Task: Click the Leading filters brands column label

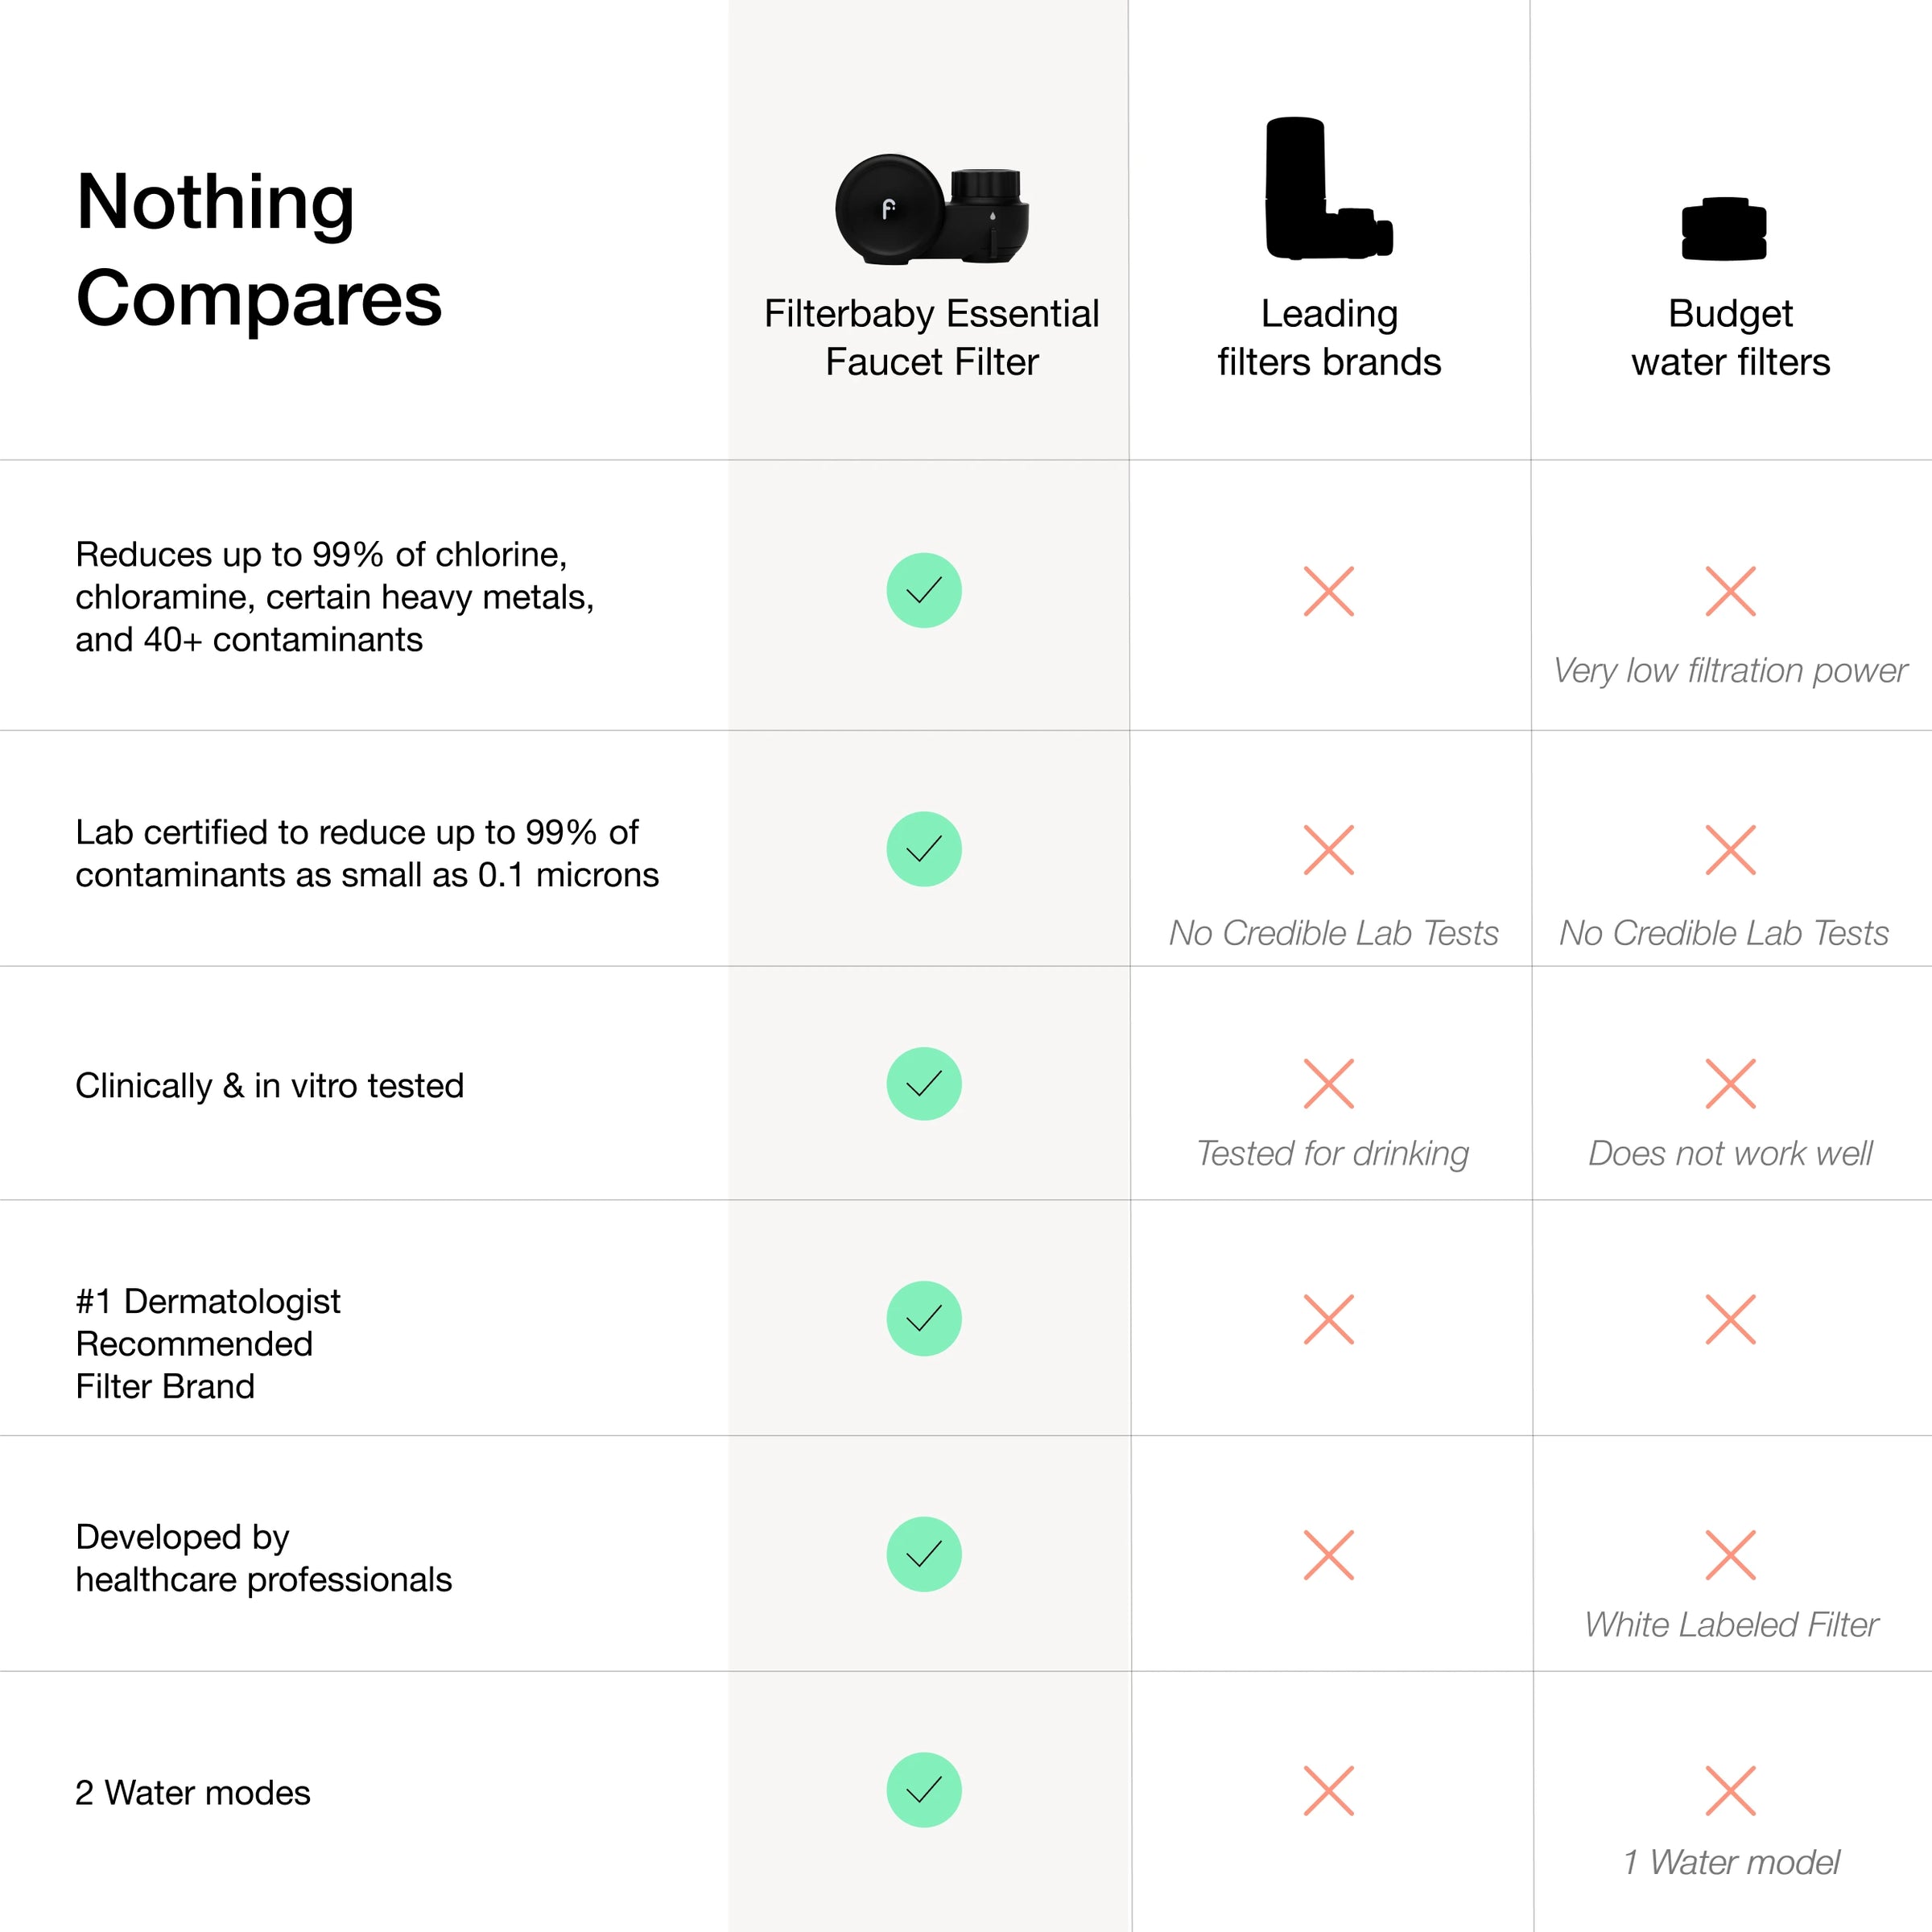Action: coord(1329,338)
